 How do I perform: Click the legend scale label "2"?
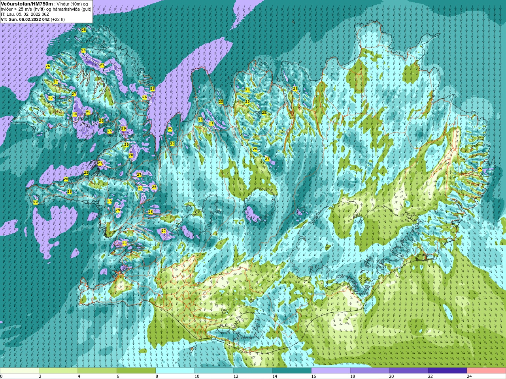click(x=40, y=376)
